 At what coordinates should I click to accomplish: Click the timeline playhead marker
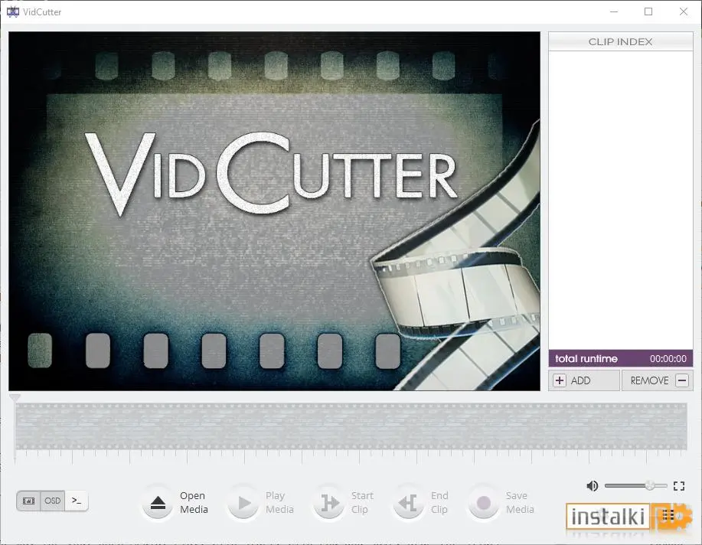(x=15, y=398)
